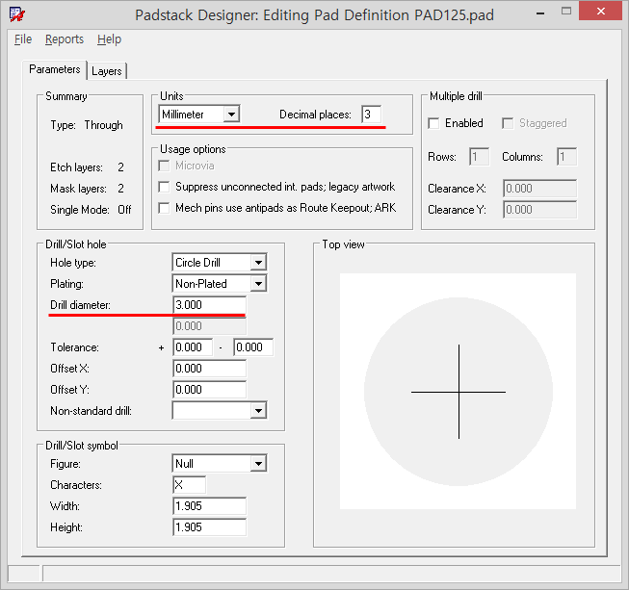The height and width of the screenshot is (590, 629).
Task: Switch to the Layers tab
Action: point(107,71)
